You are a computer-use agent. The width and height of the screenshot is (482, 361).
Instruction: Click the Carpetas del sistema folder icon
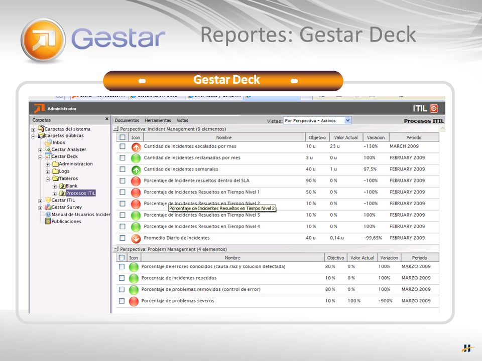point(41,129)
